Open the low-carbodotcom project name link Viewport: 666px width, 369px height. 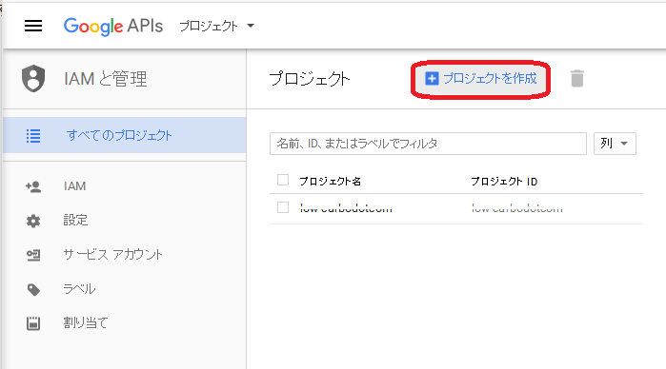(x=346, y=208)
